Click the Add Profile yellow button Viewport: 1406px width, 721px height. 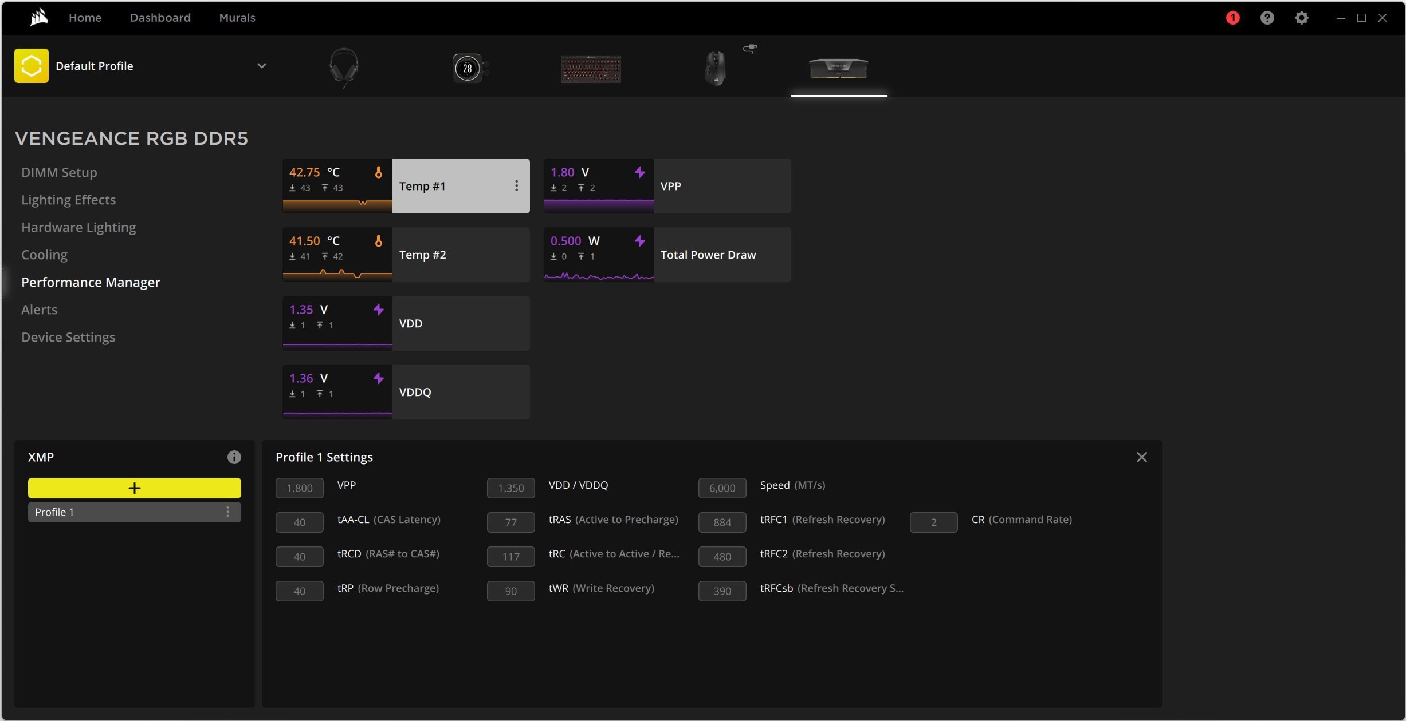coord(135,488)
